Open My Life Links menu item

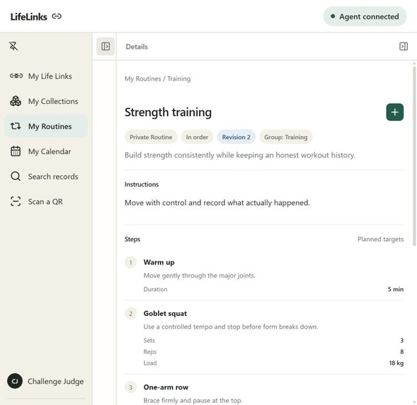[x=46, y=76]
